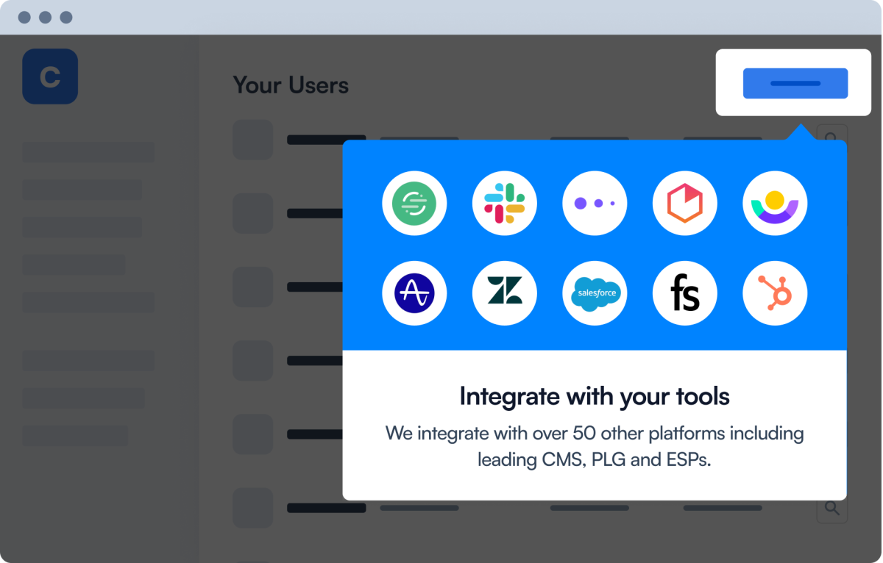Click the Zendesk integration icon
The height and width of the screenshot is (563, 883).
tap(505, 293)
